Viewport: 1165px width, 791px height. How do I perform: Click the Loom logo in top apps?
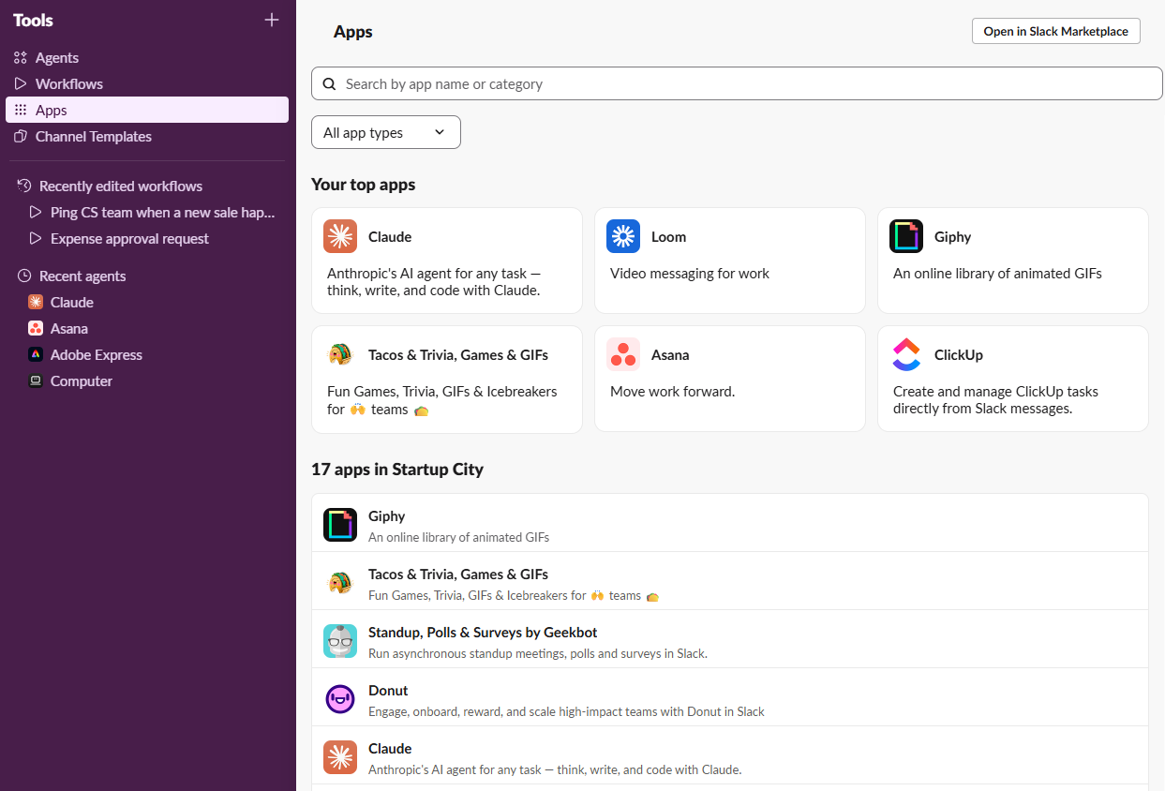pyautogui.click(x=623, y=236)
